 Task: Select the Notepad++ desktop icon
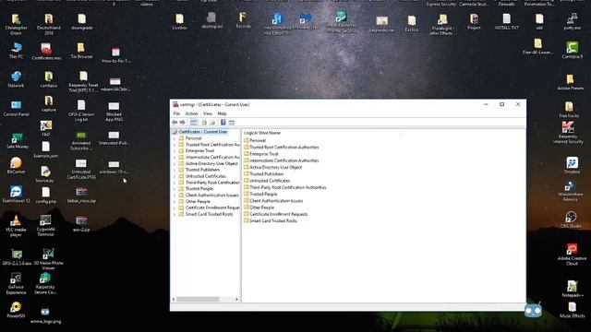tap(572, 289)
